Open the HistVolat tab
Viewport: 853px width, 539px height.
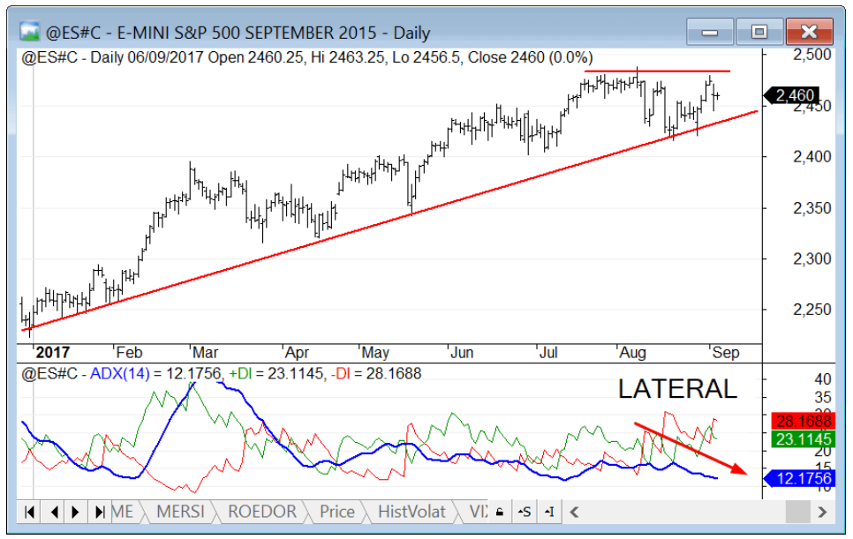tap(413, 512)
